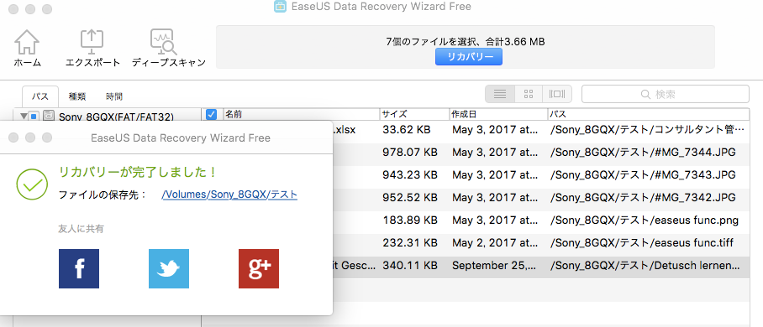Screen dimensions: 763x327
Task: Open /Volumes/Sony_8GQX/テスト saved location link
Action: (229, 195)
